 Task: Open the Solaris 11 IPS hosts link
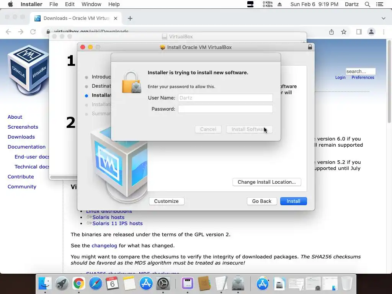tap(118, 224)
